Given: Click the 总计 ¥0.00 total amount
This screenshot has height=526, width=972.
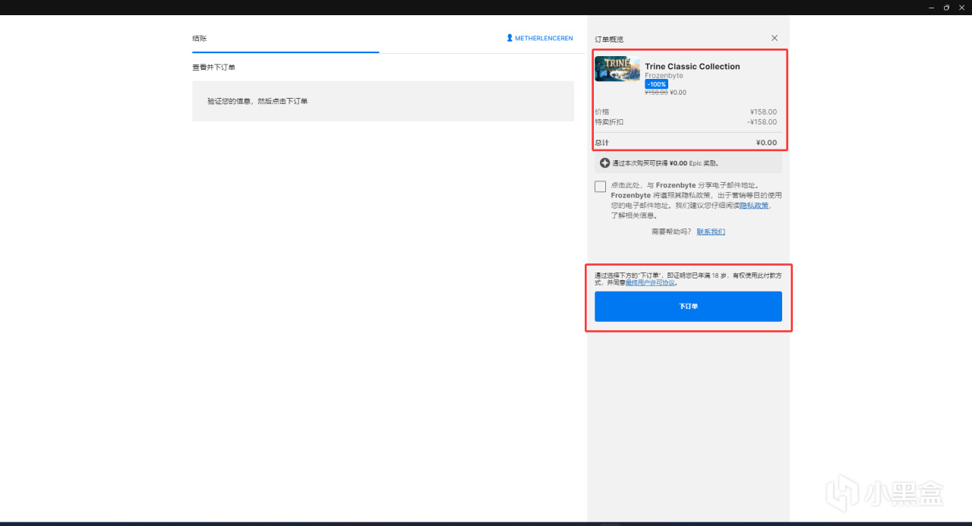Looking at the screenshot, I should [766, 143].
